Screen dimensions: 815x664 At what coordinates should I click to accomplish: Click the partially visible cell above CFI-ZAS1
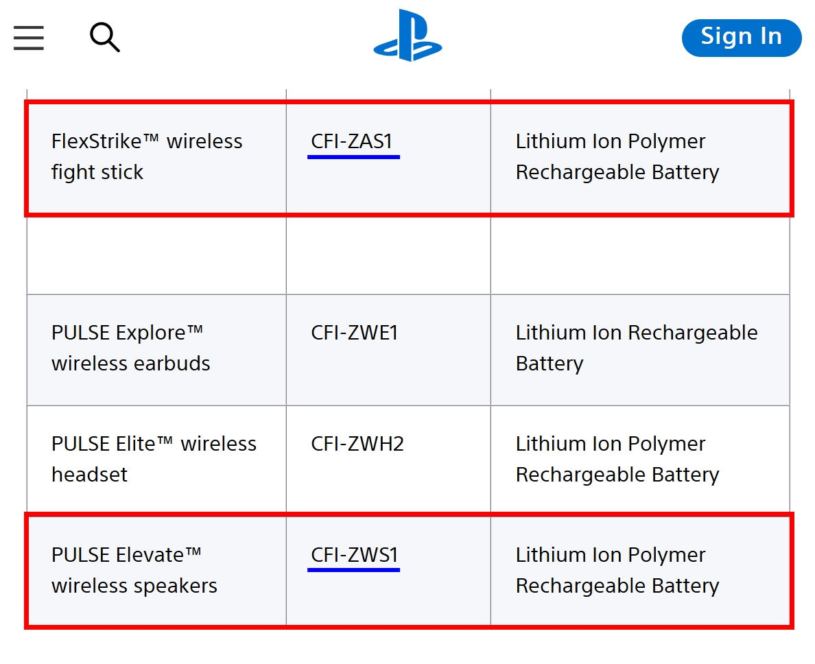tap(388, 95)
